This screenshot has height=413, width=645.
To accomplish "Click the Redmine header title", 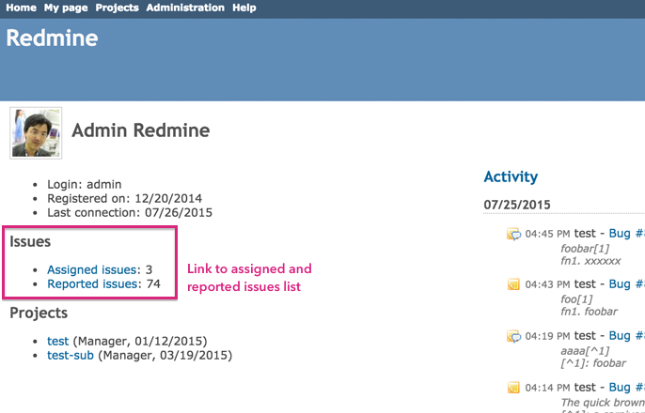I will [x=52, y=38].
